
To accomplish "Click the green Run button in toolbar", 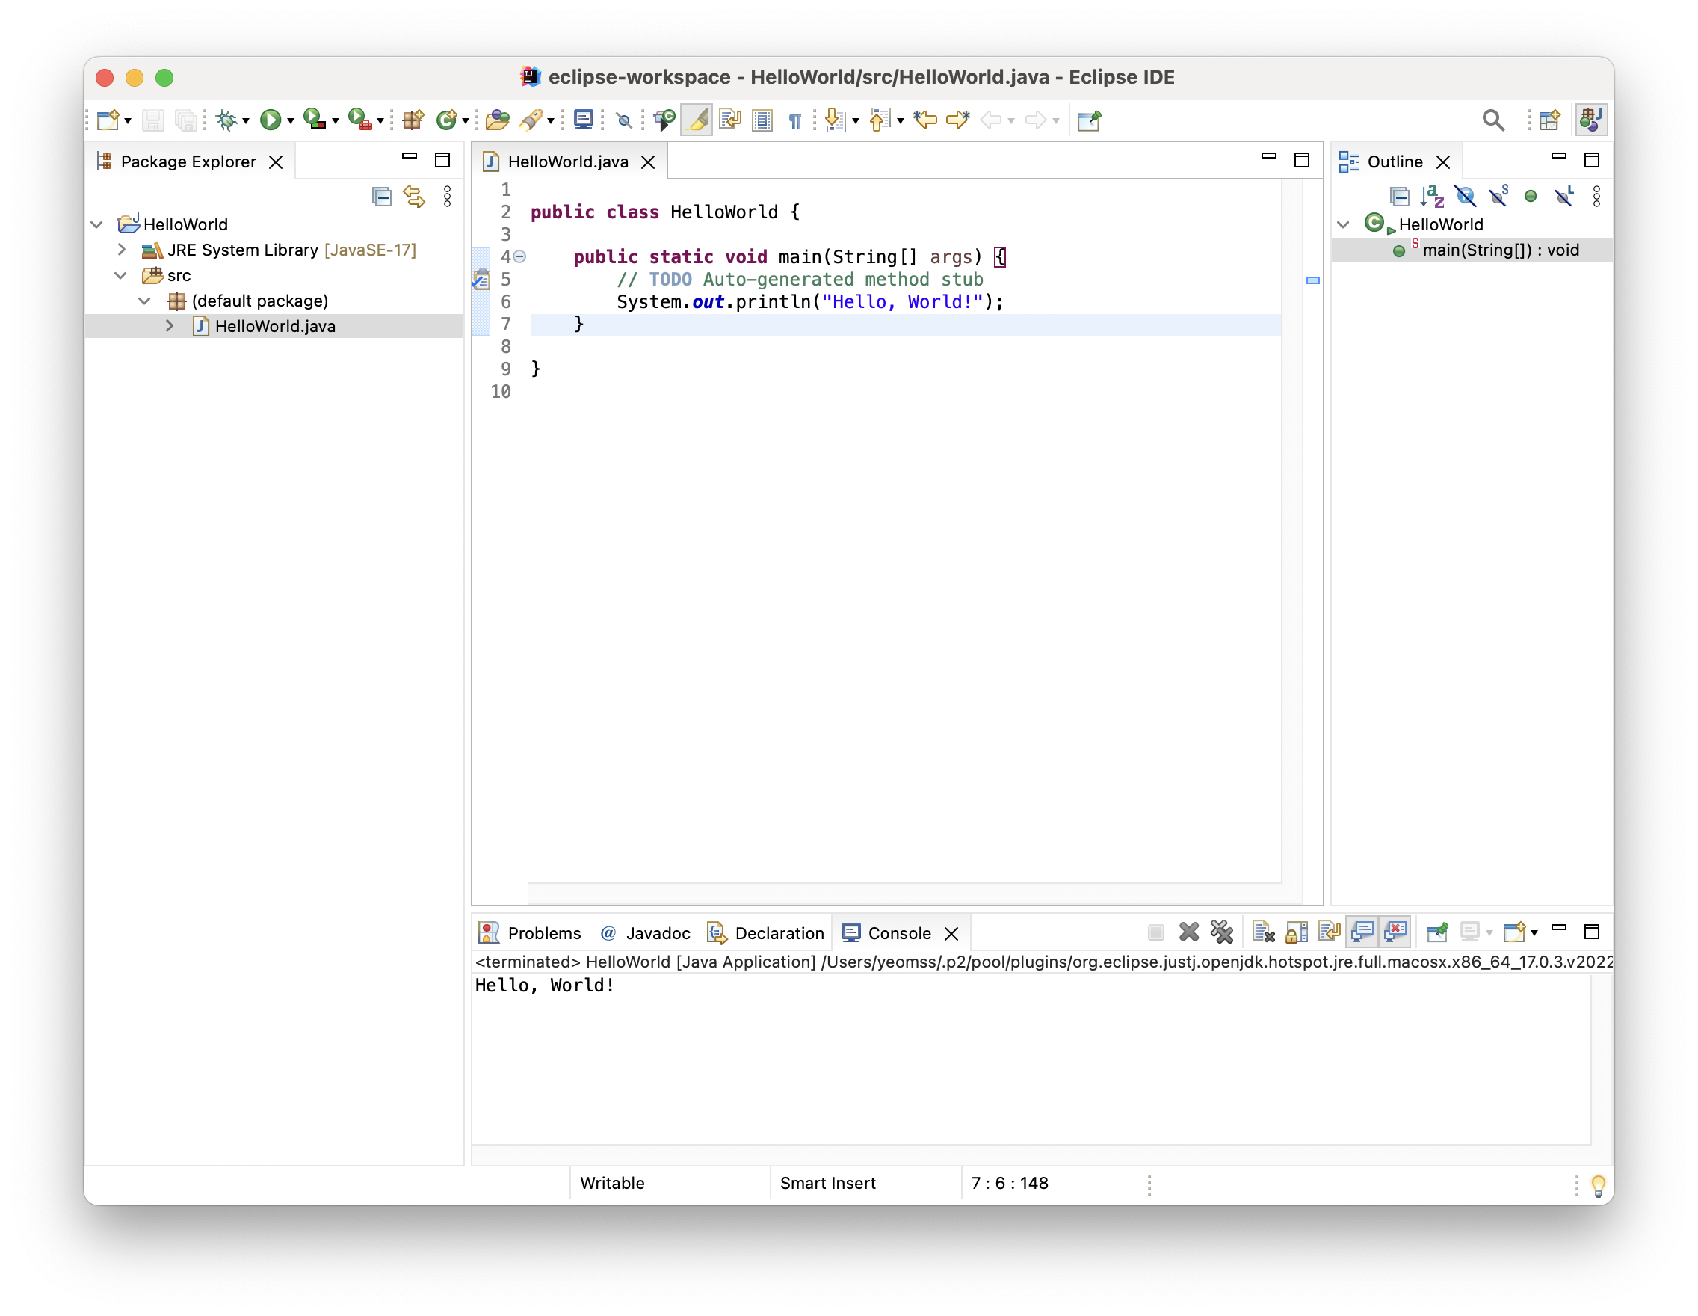I will coord(270,120).
